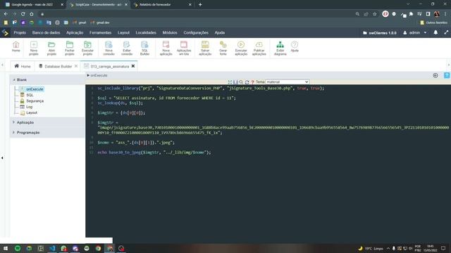This screenshot has width=451, height=253.
Task: Select Segurança in the sidebar tree
Action: coord(35,101)
